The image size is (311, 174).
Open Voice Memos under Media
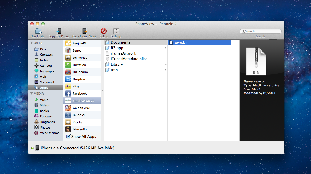click(45, 133)
